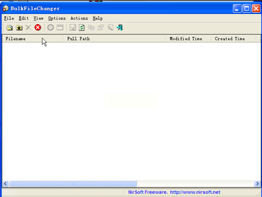Open the Options menu
The image size is (262, 197).
click(57, 18)
